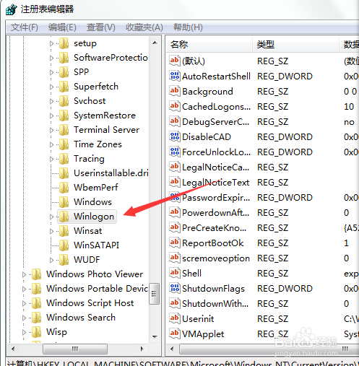Click the Superfetch folder icon
This screenshot has width=359, height=366.
click(64, 87)
